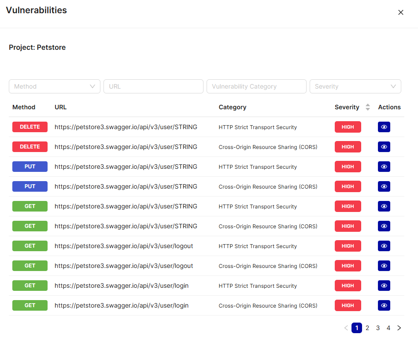View GET user/logout HSTS vulnerability details
Screen dimensions: 418x338
(384, 246)
